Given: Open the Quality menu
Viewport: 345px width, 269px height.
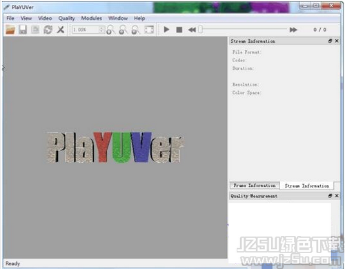Looking at the screenshot, I should coord(66,18).
